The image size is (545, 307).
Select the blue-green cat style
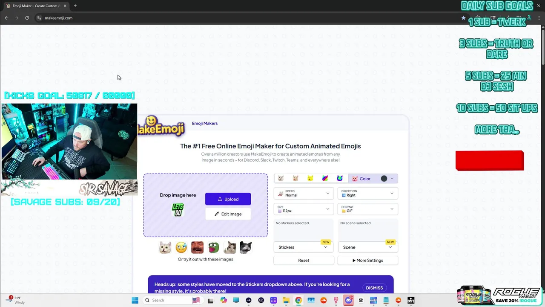click(x=340, y=179)
